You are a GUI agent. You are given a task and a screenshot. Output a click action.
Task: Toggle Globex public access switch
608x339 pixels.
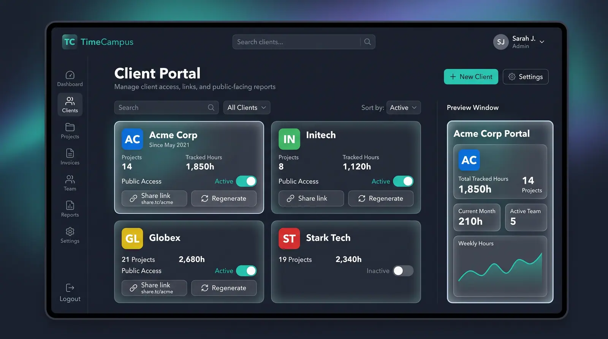(246, 271)
